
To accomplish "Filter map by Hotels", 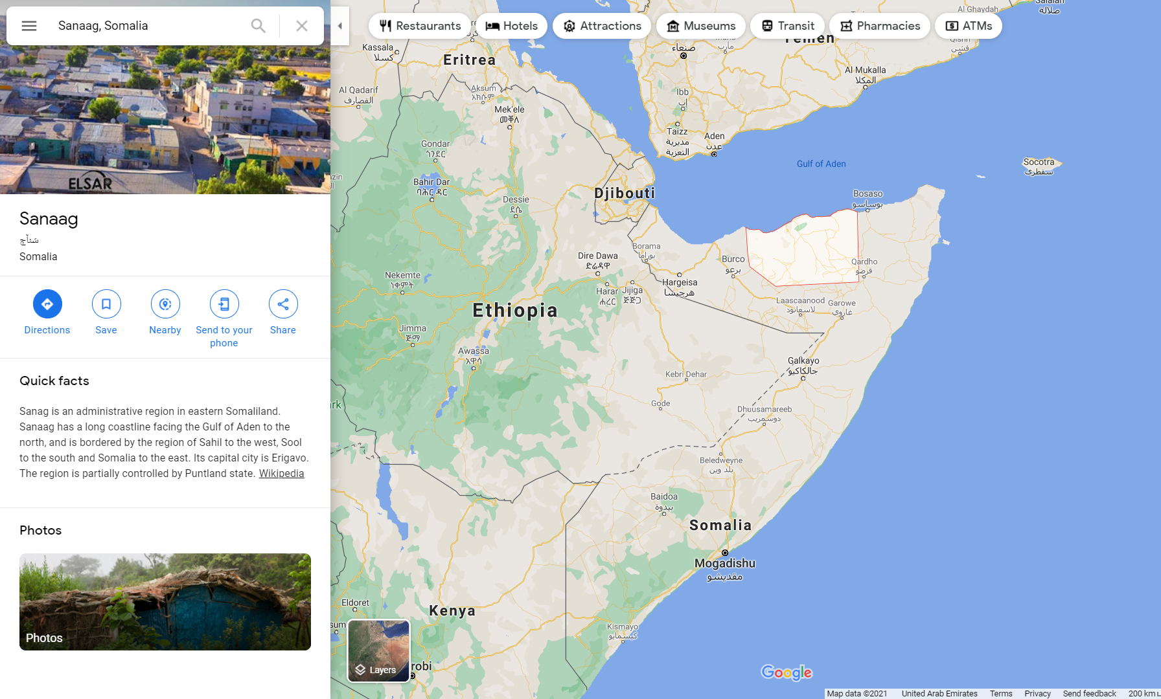I will pyautogui.click(x=512, y=26).
